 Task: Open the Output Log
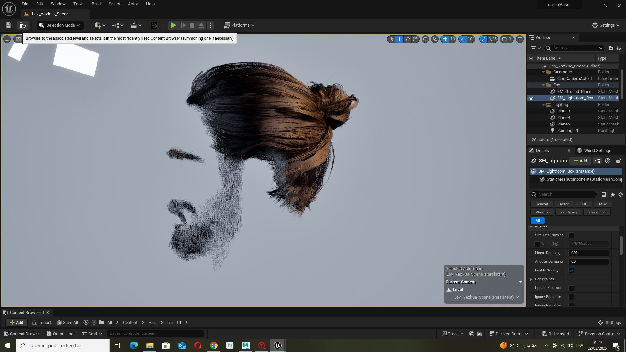tap(60, 334)
